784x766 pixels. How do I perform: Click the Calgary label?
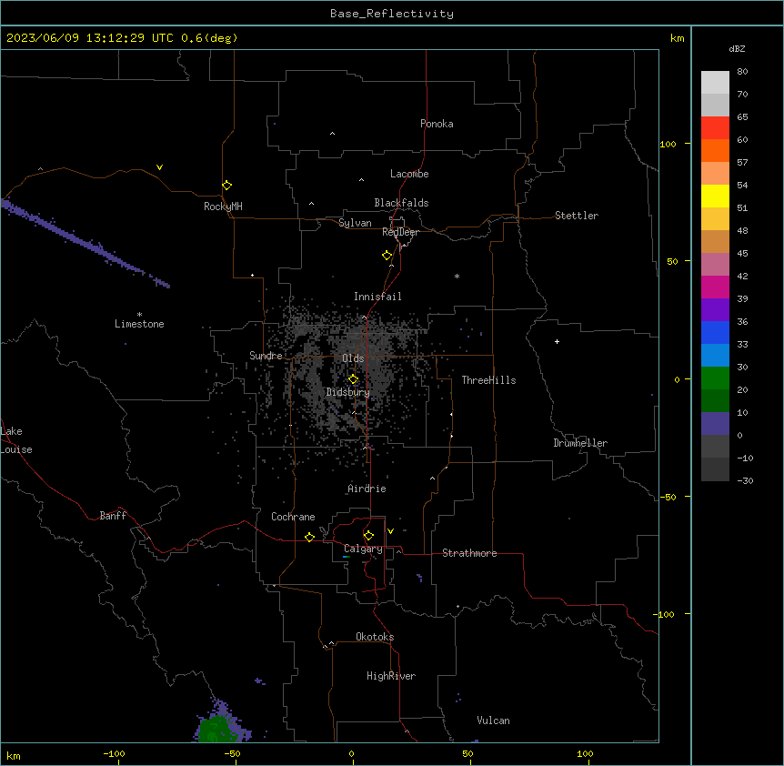click(x=363, y=549)
